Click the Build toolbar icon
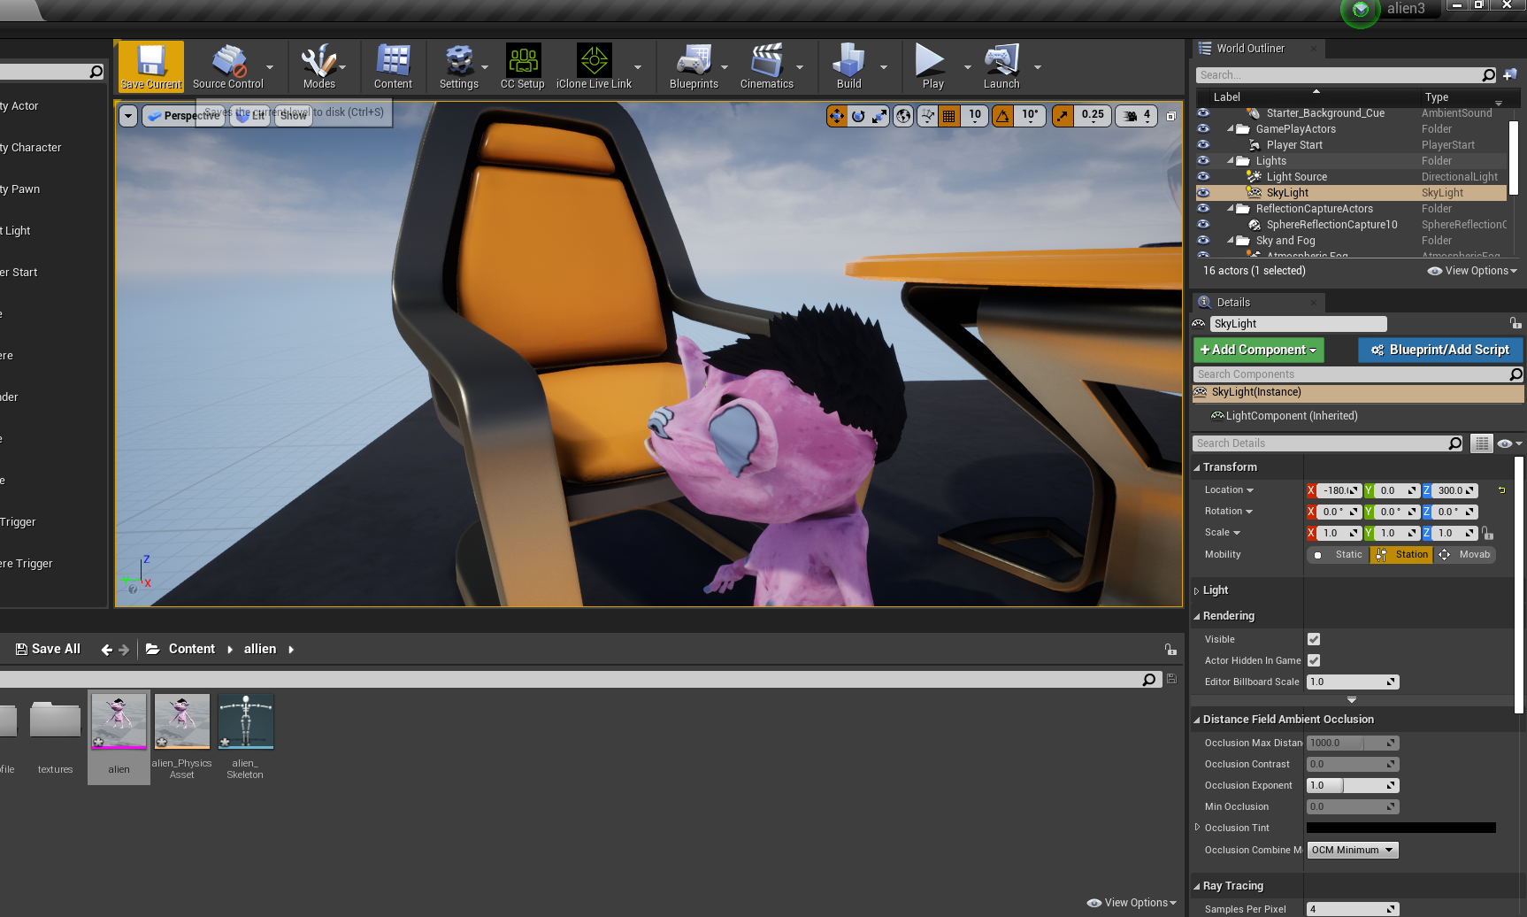 [x=848, y=65]
